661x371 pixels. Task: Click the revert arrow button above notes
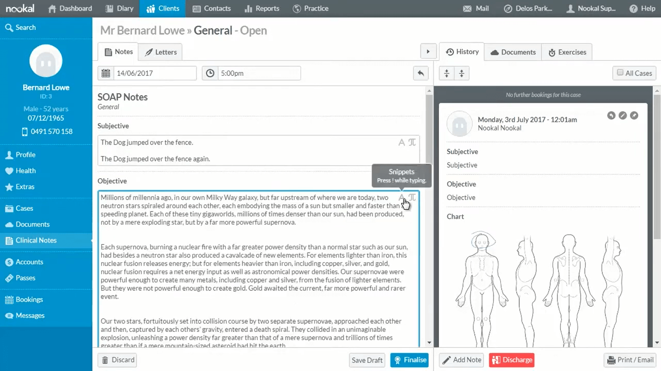tap(421, 73)
